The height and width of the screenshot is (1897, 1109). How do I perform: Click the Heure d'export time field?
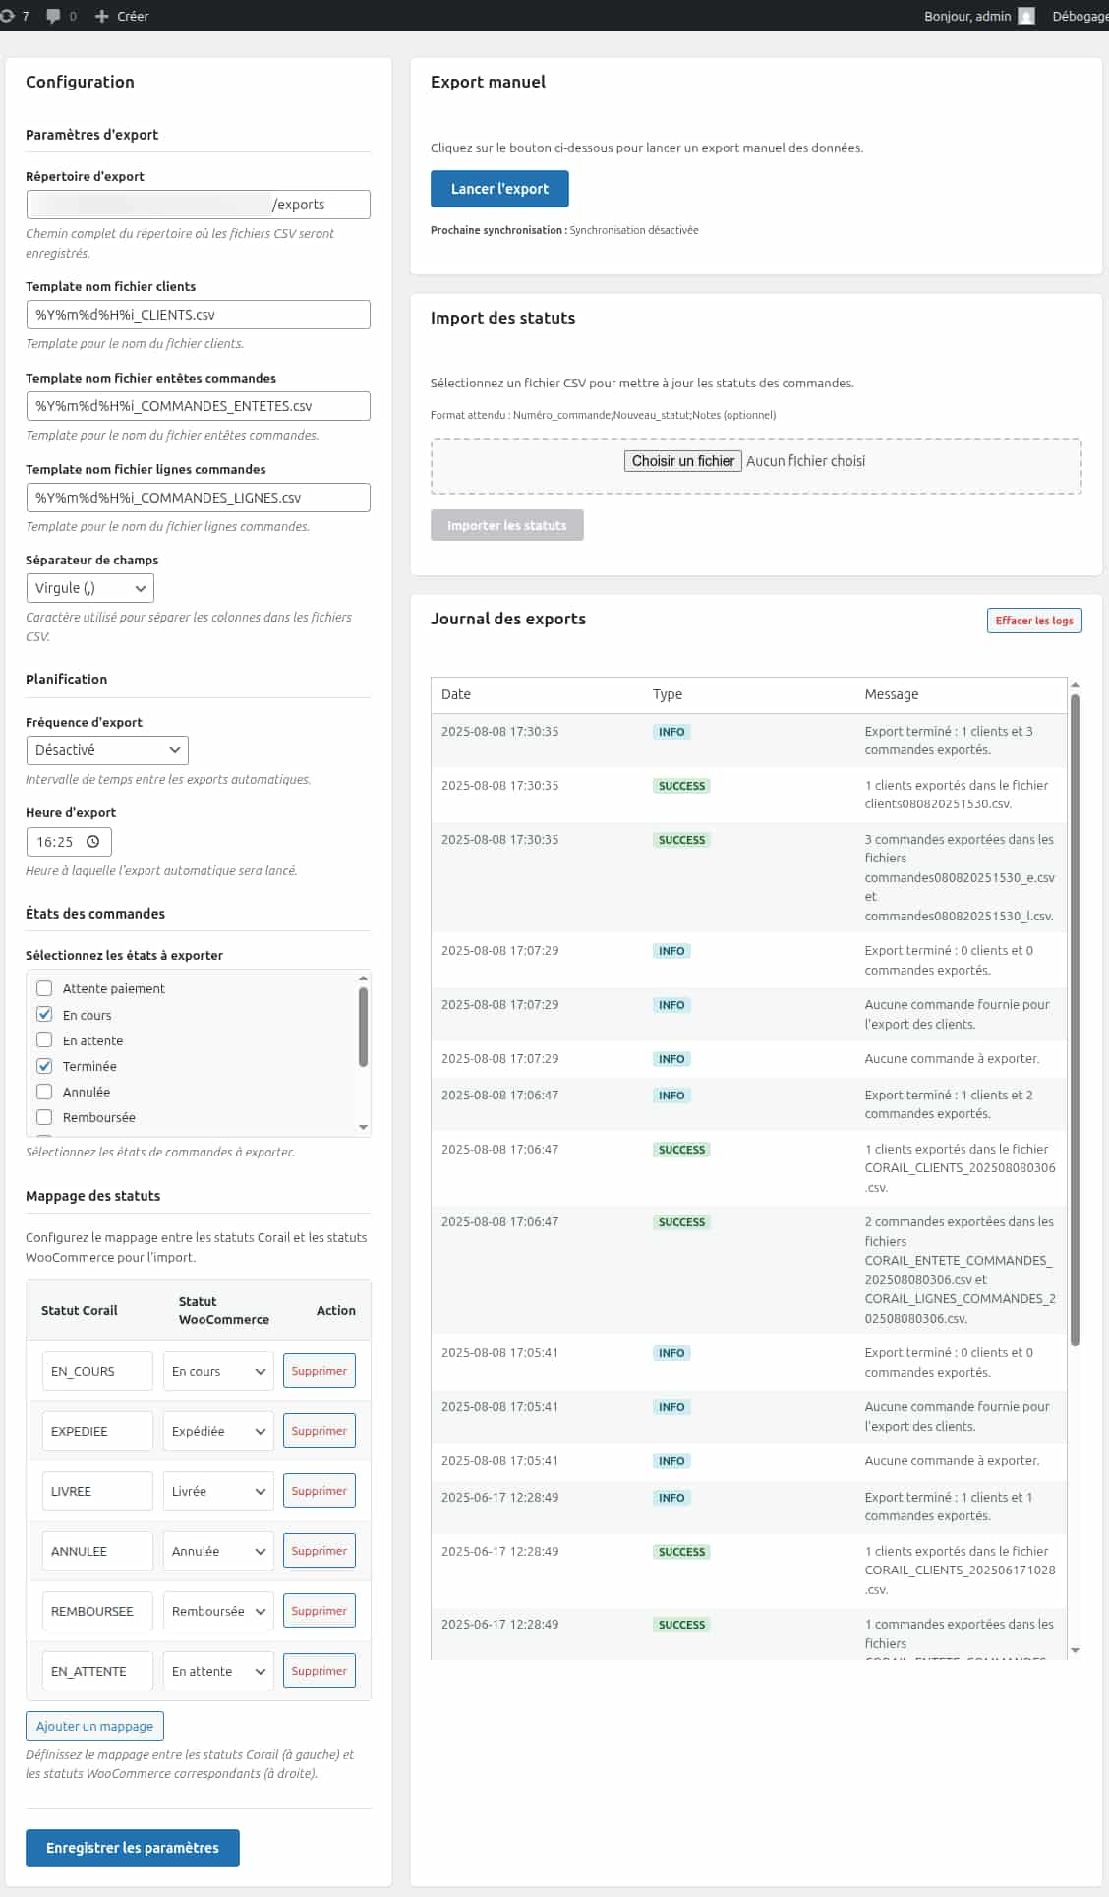tap(69, 842)
